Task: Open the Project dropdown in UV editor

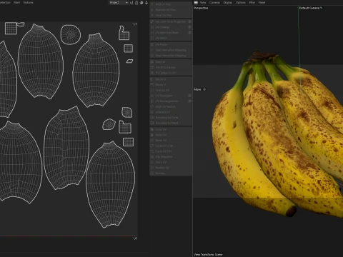Action: (119, 3)
